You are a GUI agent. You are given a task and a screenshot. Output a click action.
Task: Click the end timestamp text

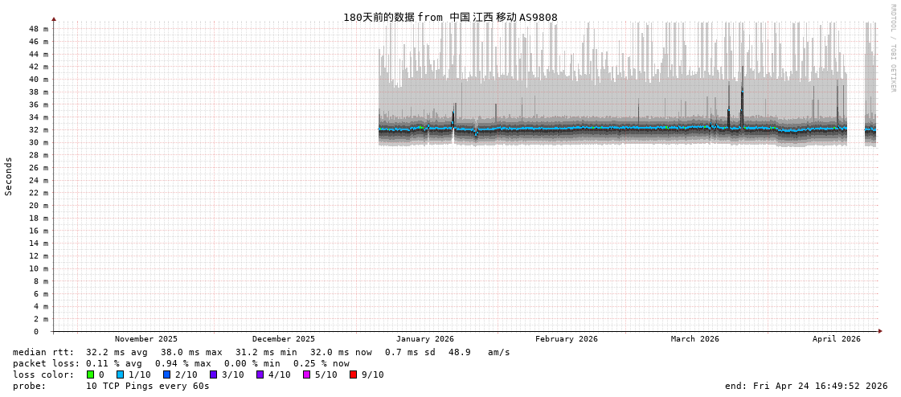pyautogui.click(x=806, y=386)
